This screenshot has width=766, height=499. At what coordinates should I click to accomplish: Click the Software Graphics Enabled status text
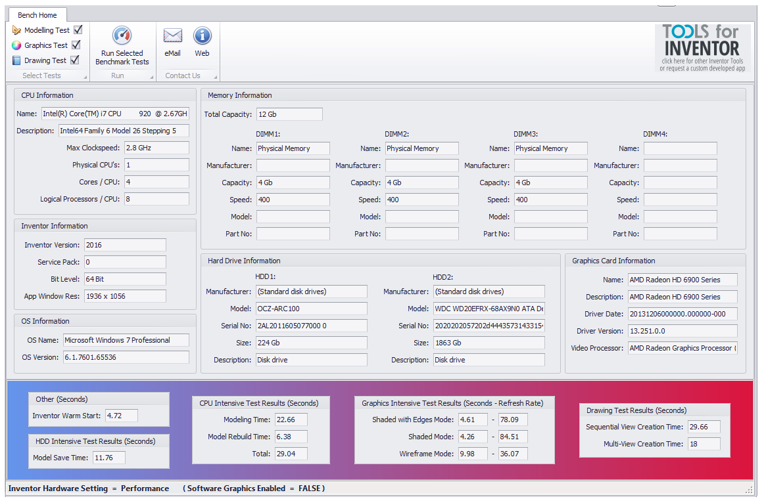254,488
